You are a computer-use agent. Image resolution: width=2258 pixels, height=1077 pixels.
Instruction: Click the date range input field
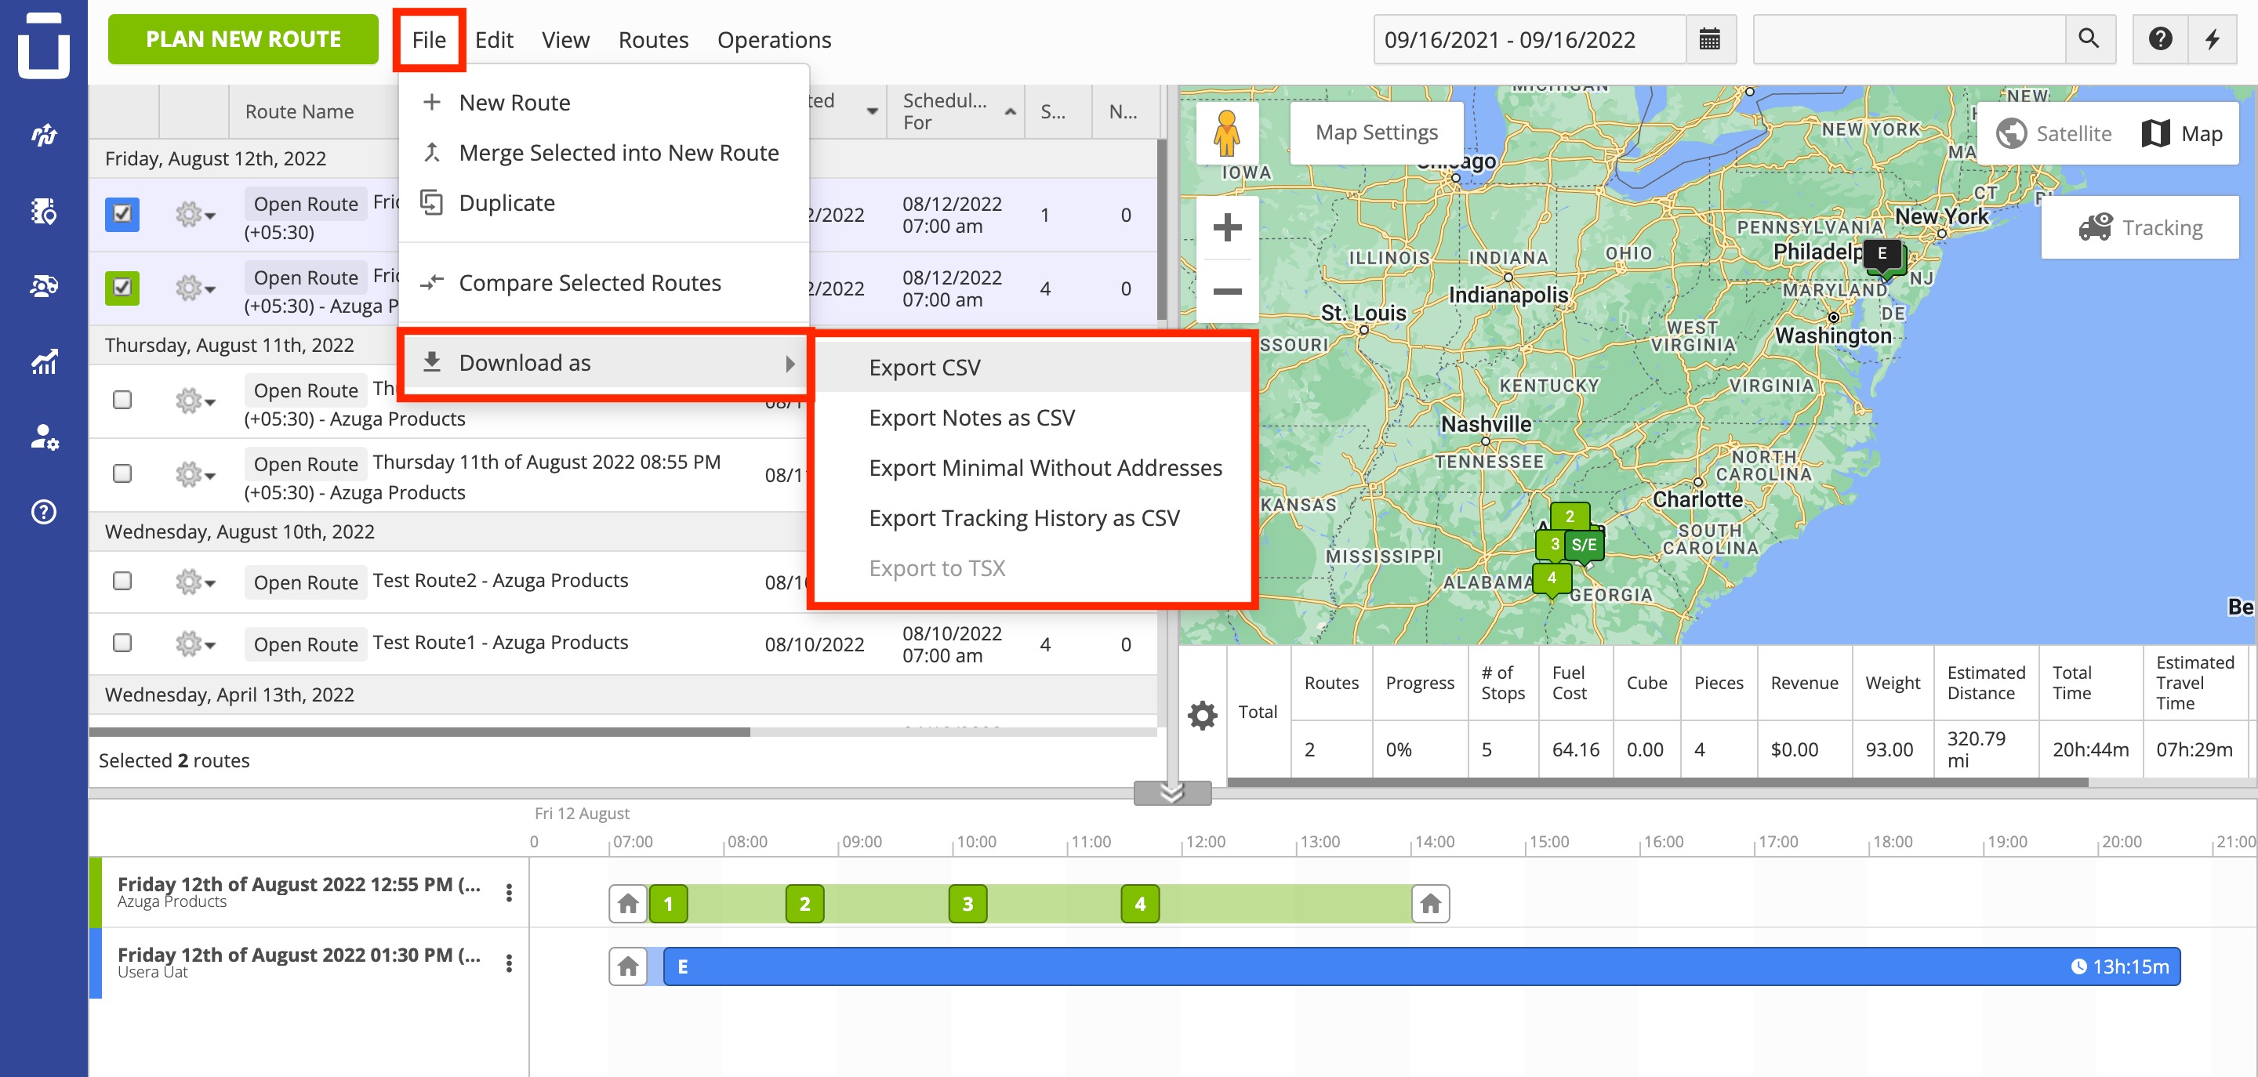1529,39
